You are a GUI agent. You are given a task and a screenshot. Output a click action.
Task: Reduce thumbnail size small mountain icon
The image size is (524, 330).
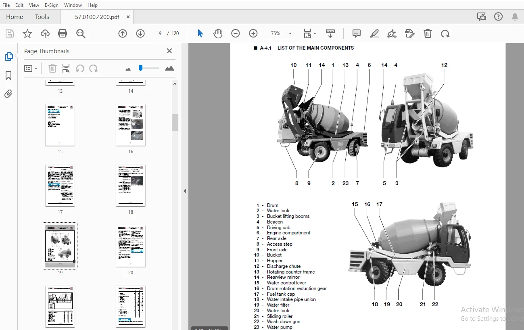pyautogui.click(x=128, y=69)
